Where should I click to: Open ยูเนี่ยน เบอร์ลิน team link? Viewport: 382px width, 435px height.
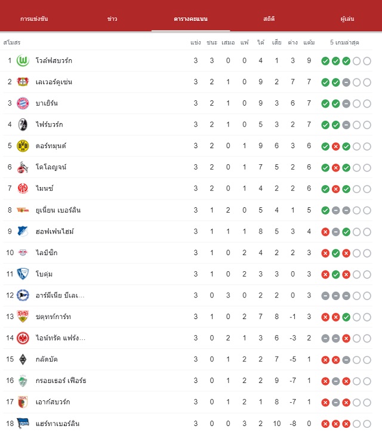58,210
